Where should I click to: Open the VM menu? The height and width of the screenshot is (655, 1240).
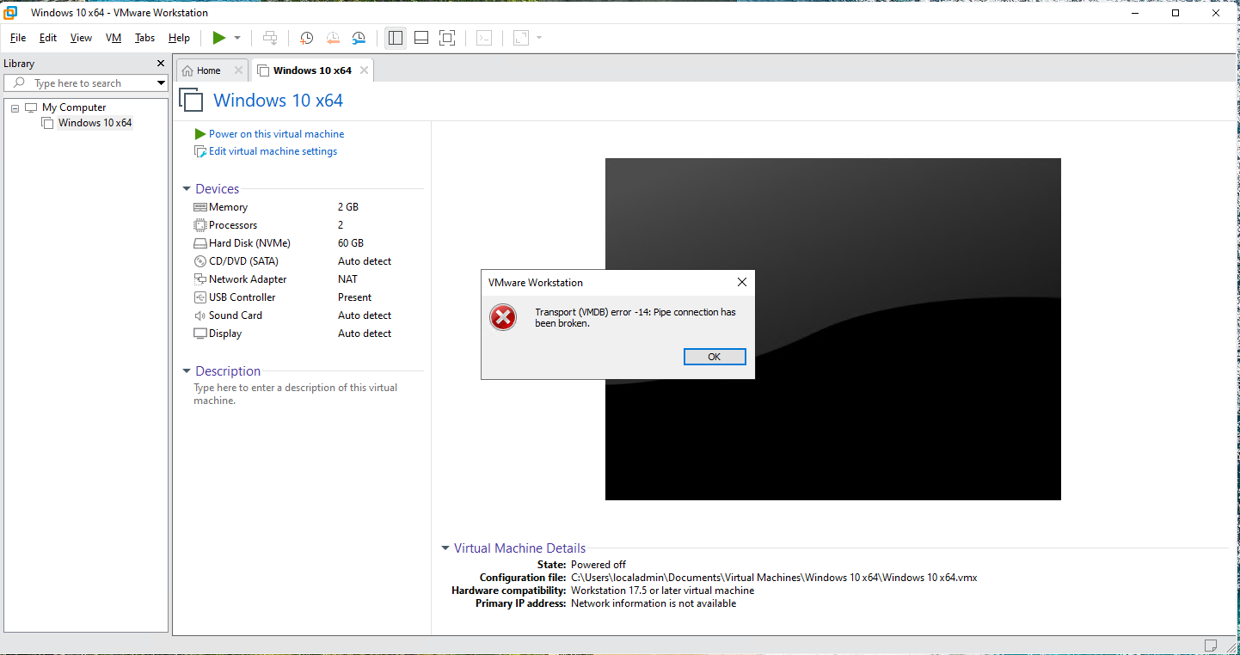coord(114,38)
